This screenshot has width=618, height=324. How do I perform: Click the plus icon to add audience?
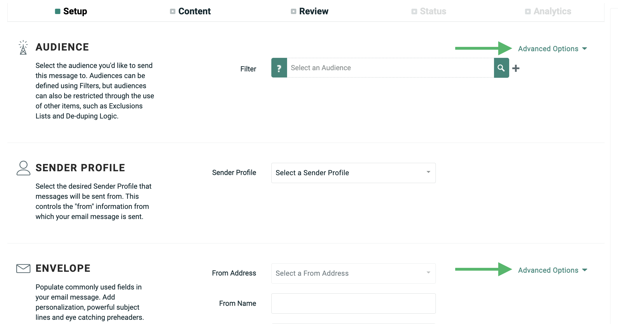(x=516, y=68)
